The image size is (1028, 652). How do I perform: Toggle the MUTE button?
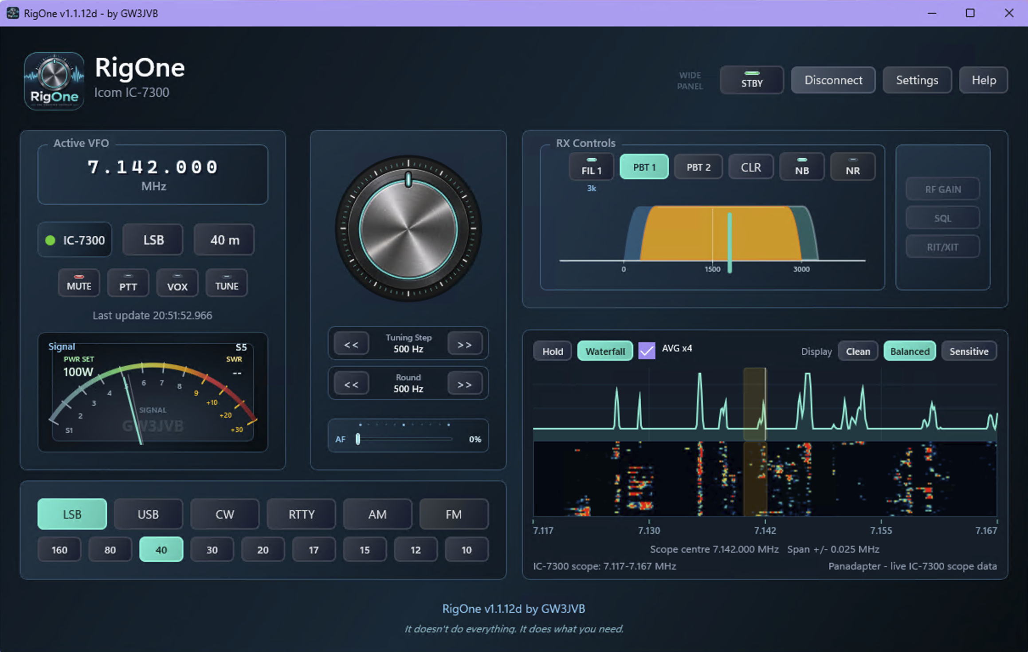pyautogui.click(x=79, y=283)
